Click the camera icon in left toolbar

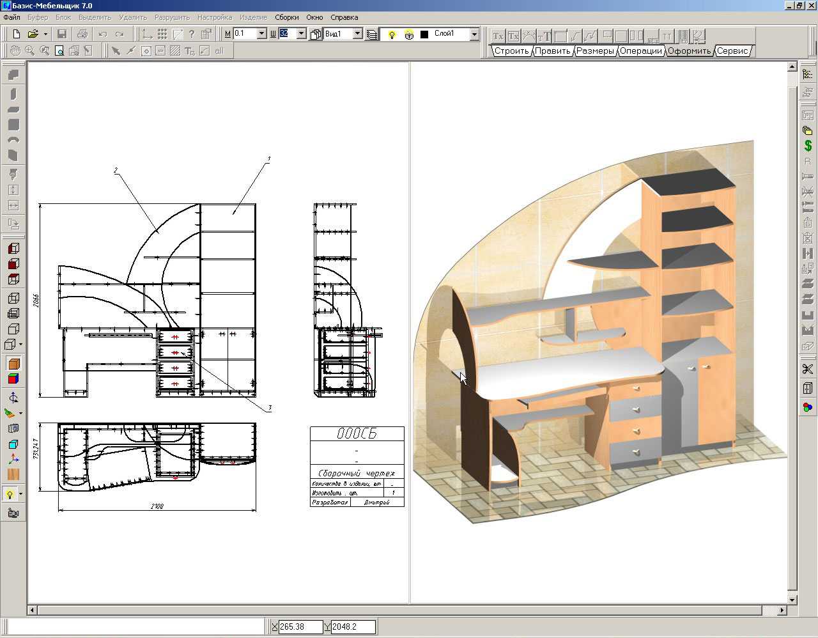point(13,513)
